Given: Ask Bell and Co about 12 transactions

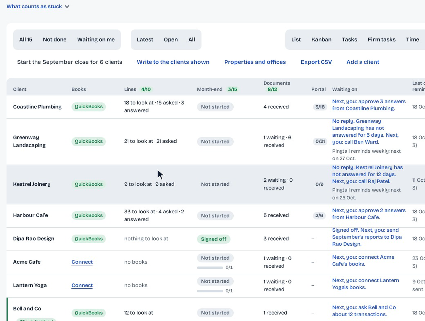Looking at the screenshot, I should (x=364, y=311).
